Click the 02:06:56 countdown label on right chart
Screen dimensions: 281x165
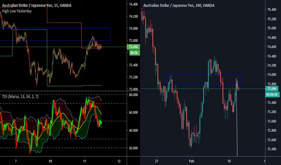click(x=272, y=94)
